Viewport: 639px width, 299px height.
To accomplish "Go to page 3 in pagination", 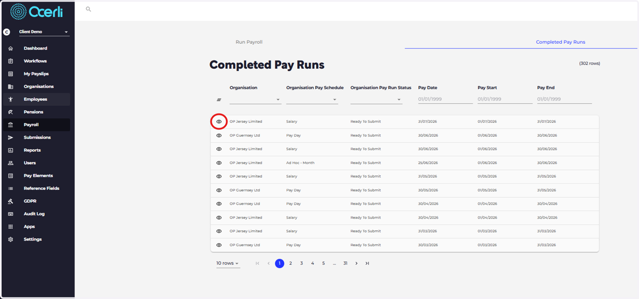I will (x=301, y=263).
